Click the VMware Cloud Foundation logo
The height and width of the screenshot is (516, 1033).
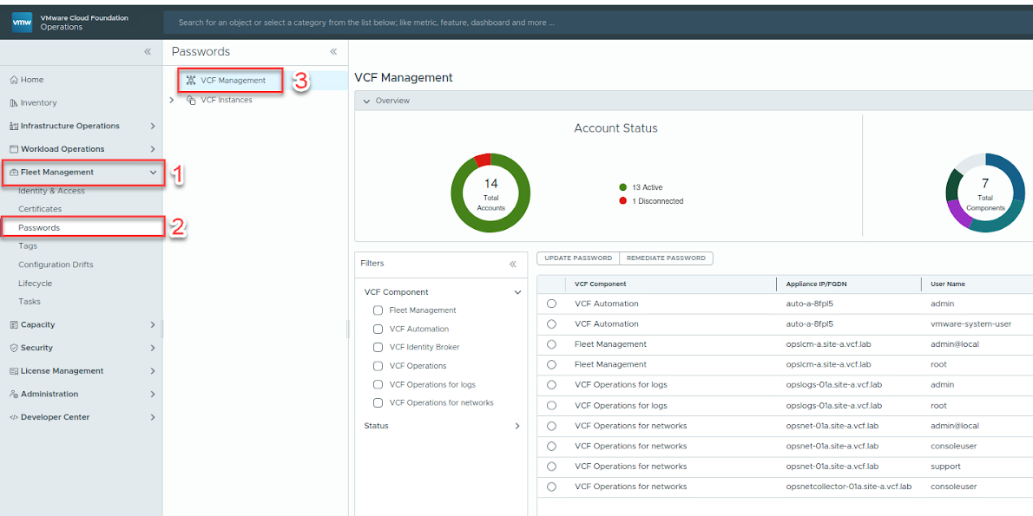click(22, 22)
